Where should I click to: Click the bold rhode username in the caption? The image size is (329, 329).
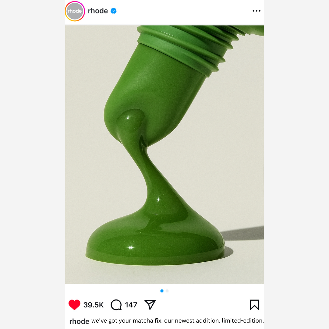pos(79,321)
